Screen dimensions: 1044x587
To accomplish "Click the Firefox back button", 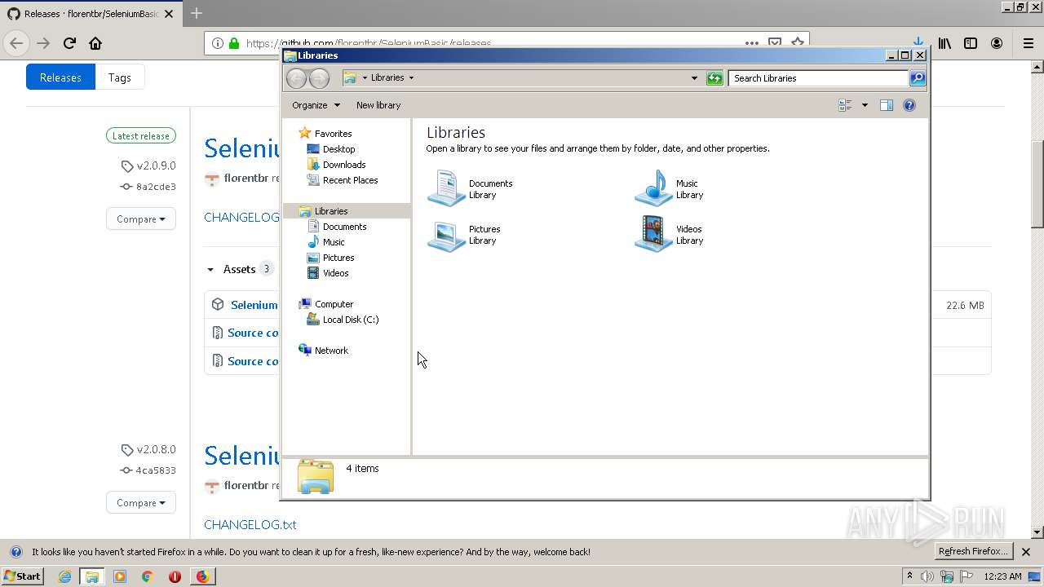I will (16, 43).
